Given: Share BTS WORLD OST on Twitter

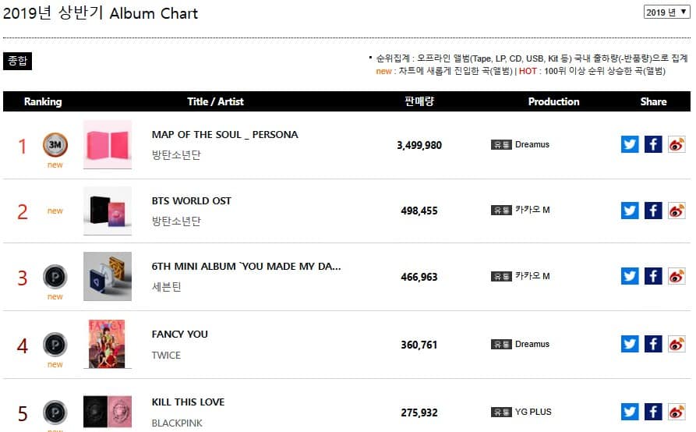Looking at the screenshot, I should pos(630,211).
